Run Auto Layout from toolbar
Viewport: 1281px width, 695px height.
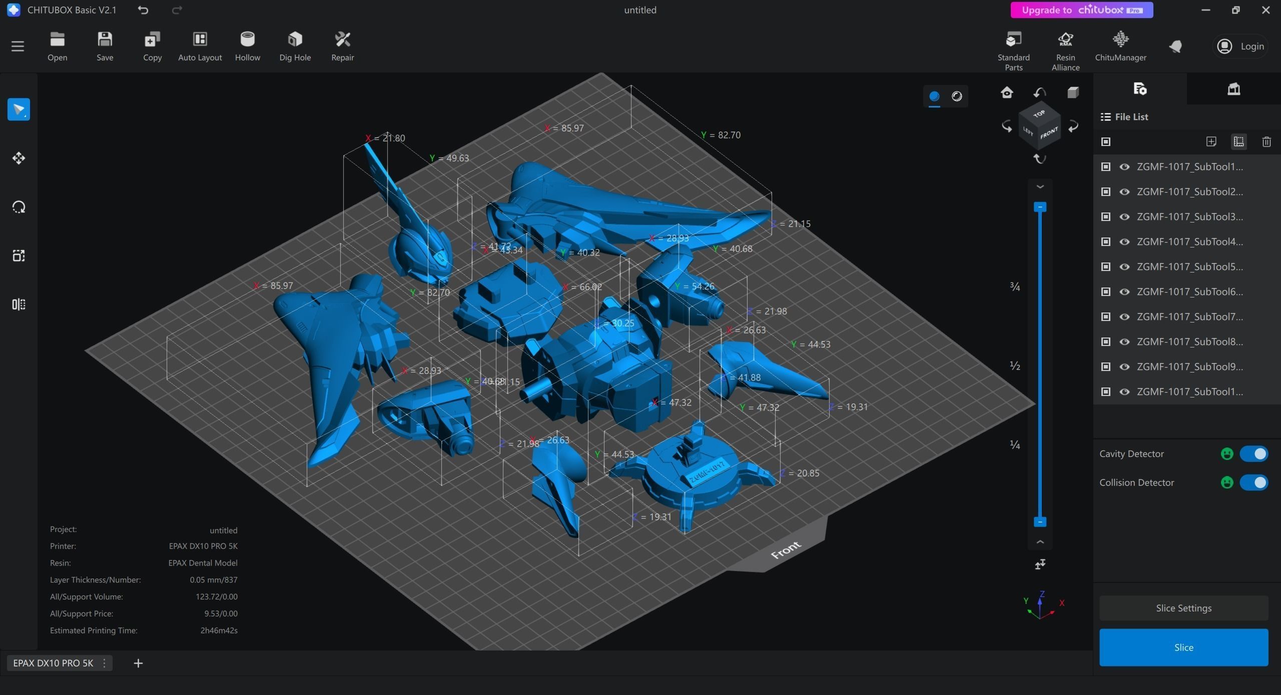point(200,46)
